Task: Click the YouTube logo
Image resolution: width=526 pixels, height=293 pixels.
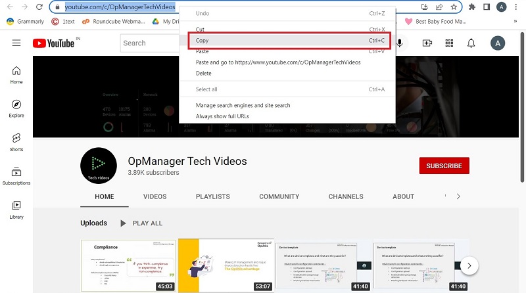Action: click(x=54, y=43)
